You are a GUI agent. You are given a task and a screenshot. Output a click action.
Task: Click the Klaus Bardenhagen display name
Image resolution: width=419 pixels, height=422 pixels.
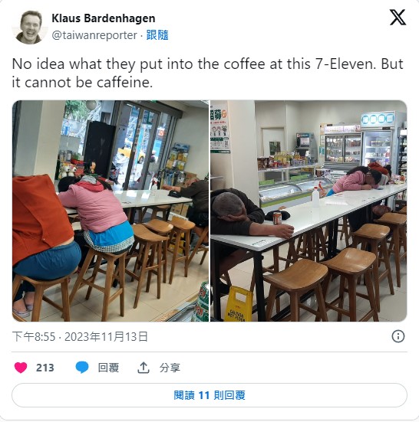click(x=104, y=18)
